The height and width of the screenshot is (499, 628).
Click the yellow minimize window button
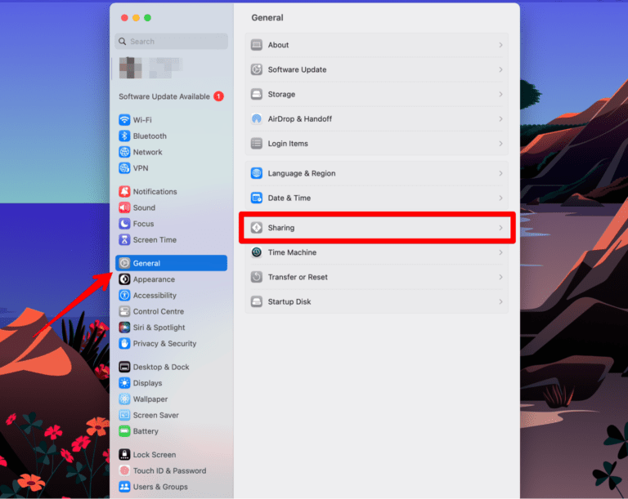click(x=136, y=18)
